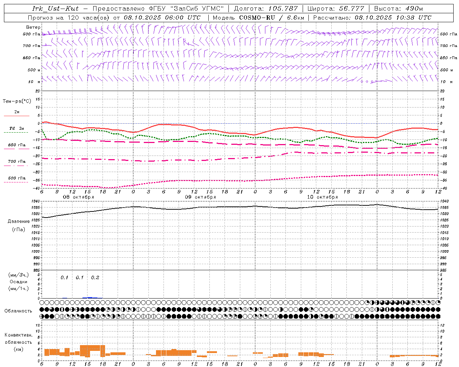Click the "Облачность" cloud cover label

click(18, 311)
